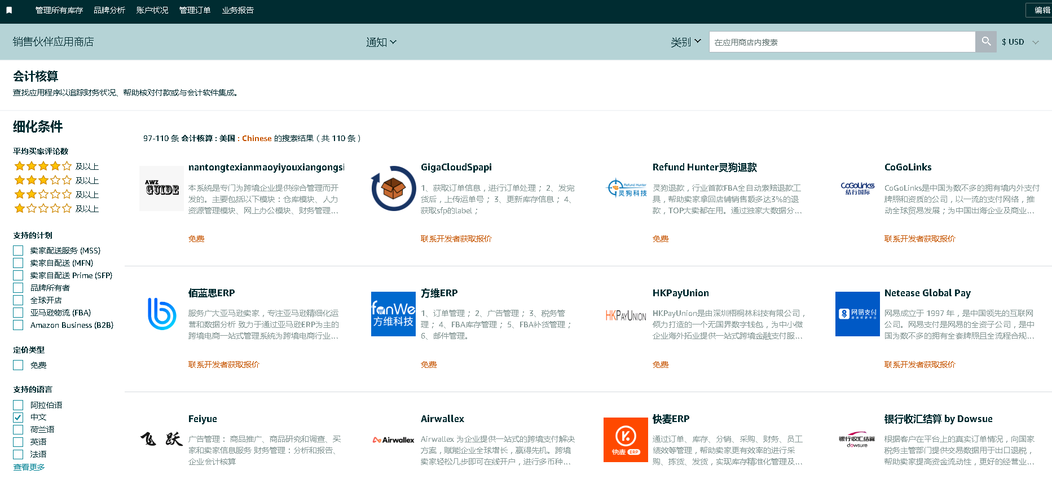Screen dimensions: 1052x483
Task: Open the 快麦ERP orange logo
Action: click(626, 440)
